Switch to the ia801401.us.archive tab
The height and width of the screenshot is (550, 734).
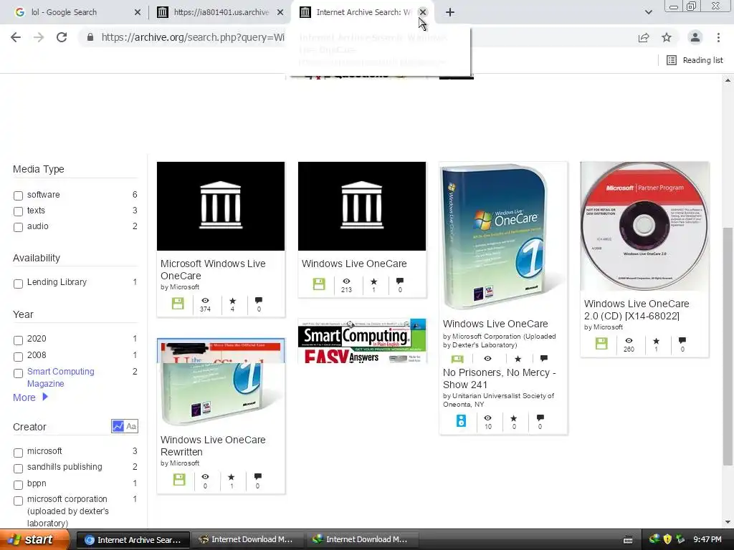(221, 12)
